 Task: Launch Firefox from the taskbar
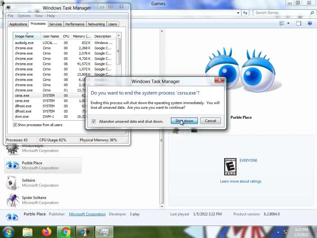coord(47,232)
